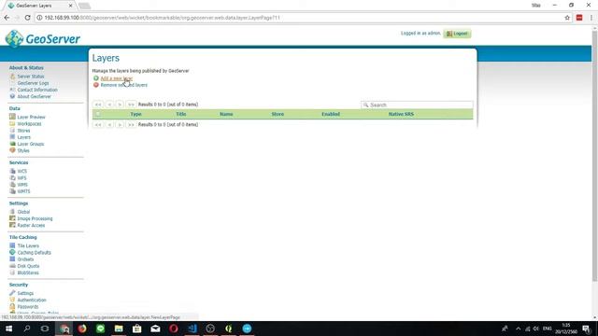Open Raster Access icon
This screenshot has height=336, width=598.
tap(12, 225)
